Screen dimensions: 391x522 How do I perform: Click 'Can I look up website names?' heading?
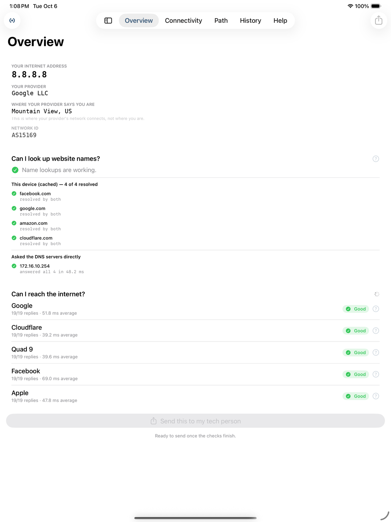click(56, 159)
